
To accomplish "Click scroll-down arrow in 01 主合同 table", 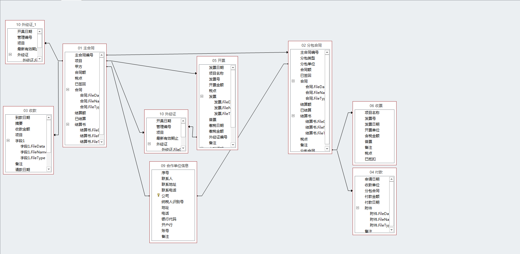I will pos(102,142).
